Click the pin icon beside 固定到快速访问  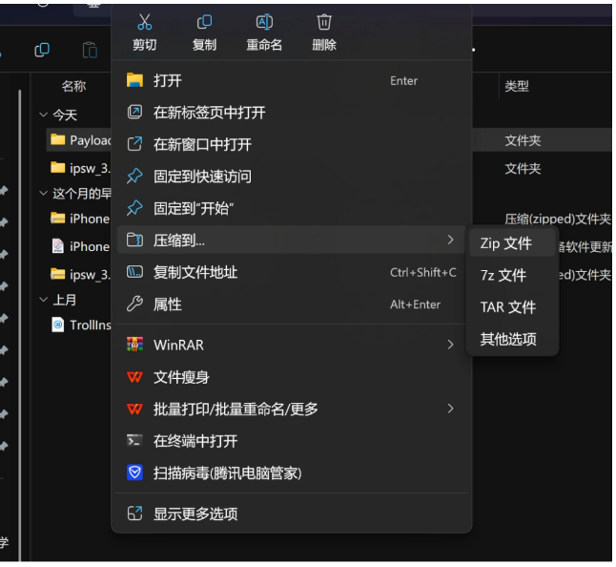pos(134,176)
